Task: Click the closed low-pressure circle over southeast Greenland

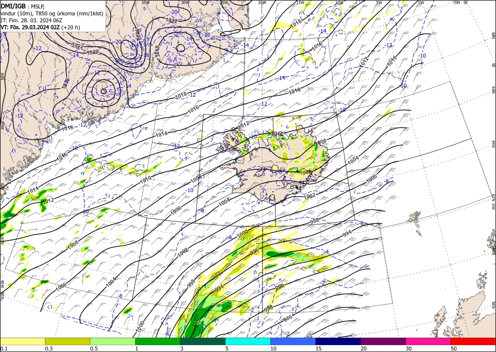Action: click(x=104, y=91)
